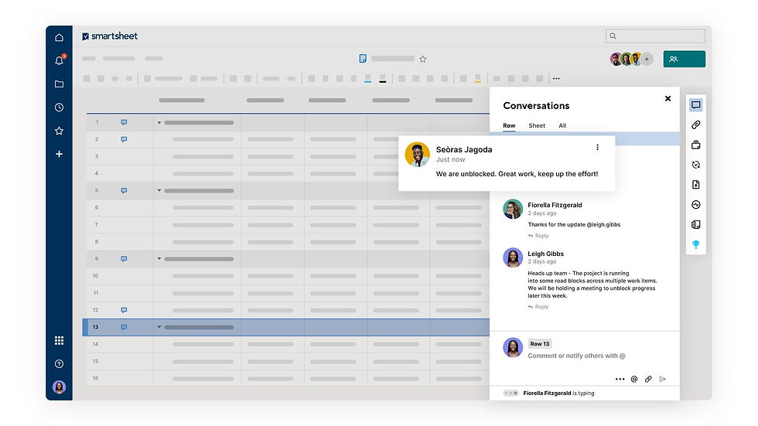Viewport: 758px width, 426px height.
Task: Collapse the row 13 parent group
Action: point(159,327)
